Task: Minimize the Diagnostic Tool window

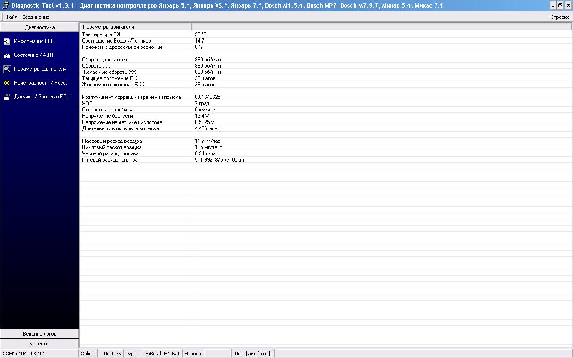Action: 552,5
